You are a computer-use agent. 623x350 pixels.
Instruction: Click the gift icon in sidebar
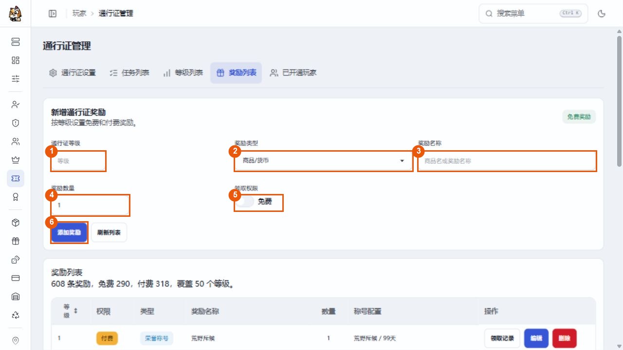pyautogui.click(x=16, y=241)
